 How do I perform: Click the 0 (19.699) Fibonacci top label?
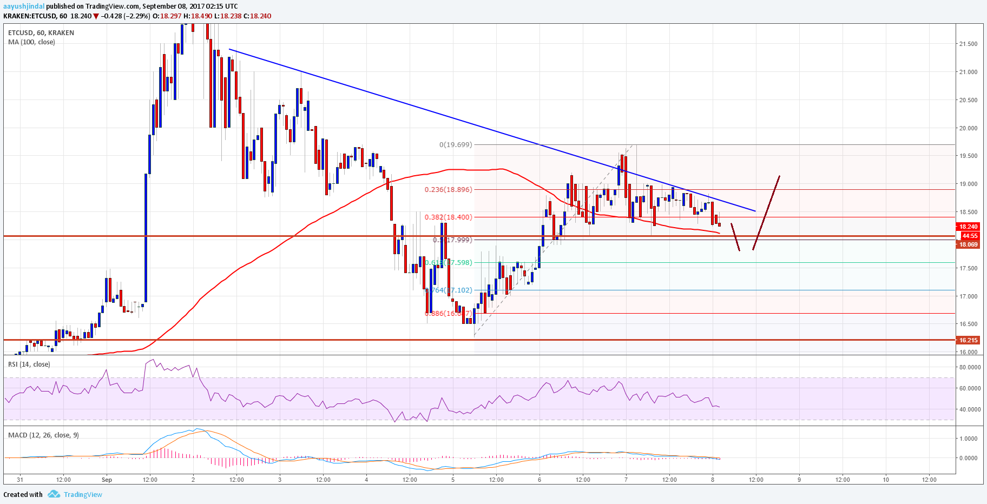[x=456, y=144]
